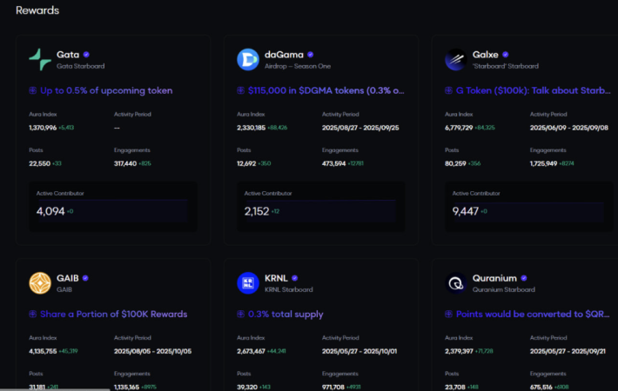Click the 'Airdrop – Season One' subtitle

[x=298, y=66]
